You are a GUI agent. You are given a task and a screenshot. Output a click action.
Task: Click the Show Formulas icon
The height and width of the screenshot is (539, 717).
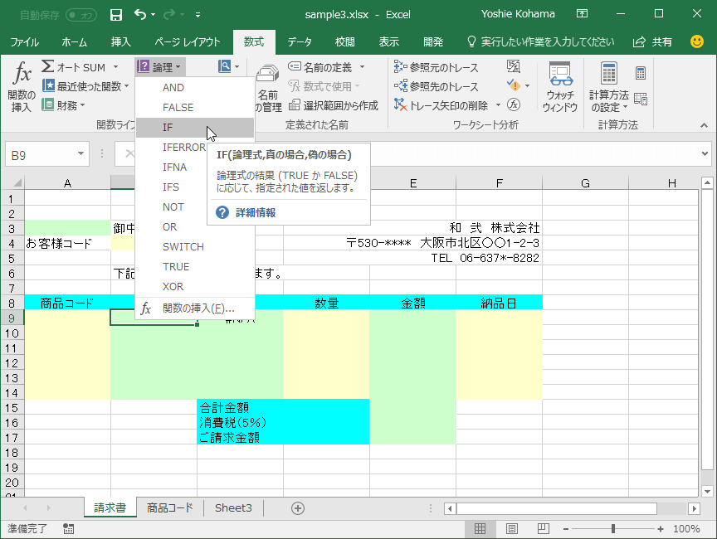tap(514, 66)
